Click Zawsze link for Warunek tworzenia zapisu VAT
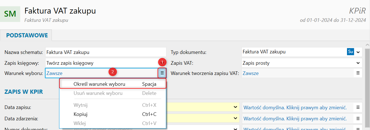 click(251, 73)
